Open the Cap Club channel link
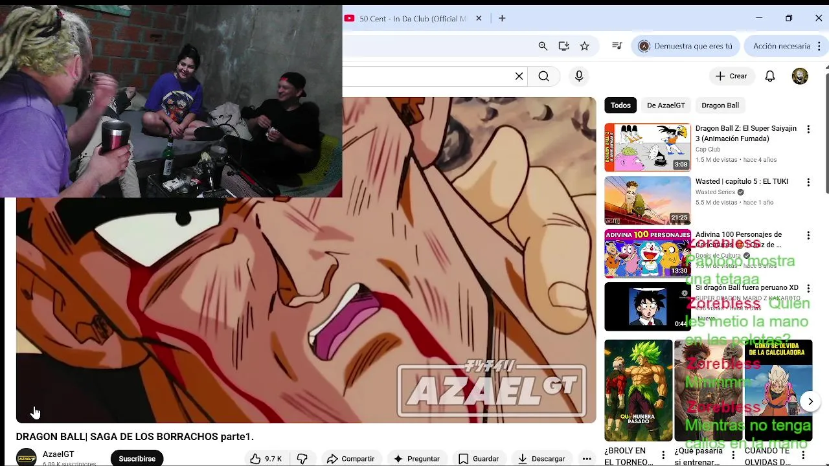The image size is (829, 466). pos(708,150)
